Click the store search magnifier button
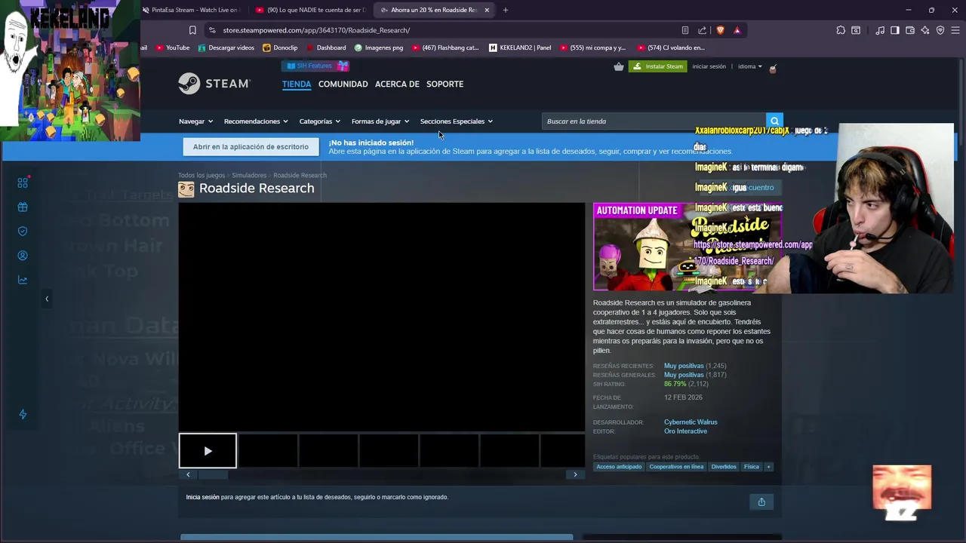This screenshot has width=966, height=543. 774,121
